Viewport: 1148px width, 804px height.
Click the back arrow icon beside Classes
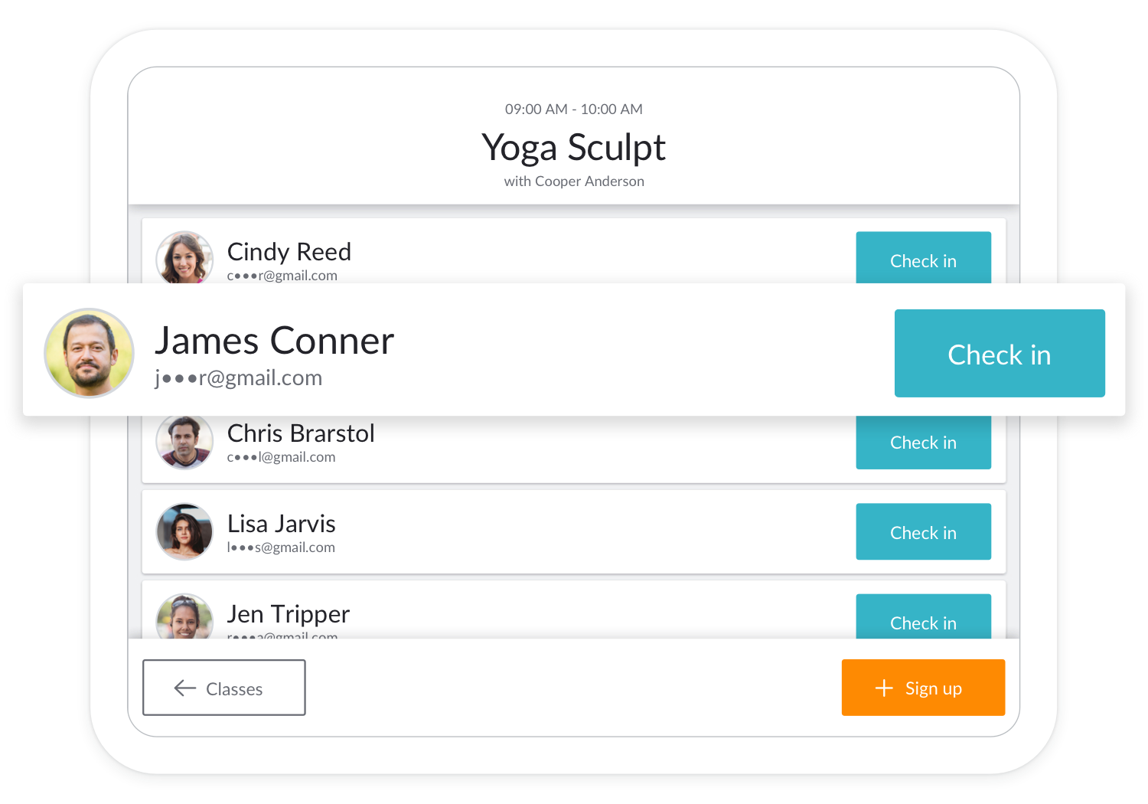click(x=185, y=688)
